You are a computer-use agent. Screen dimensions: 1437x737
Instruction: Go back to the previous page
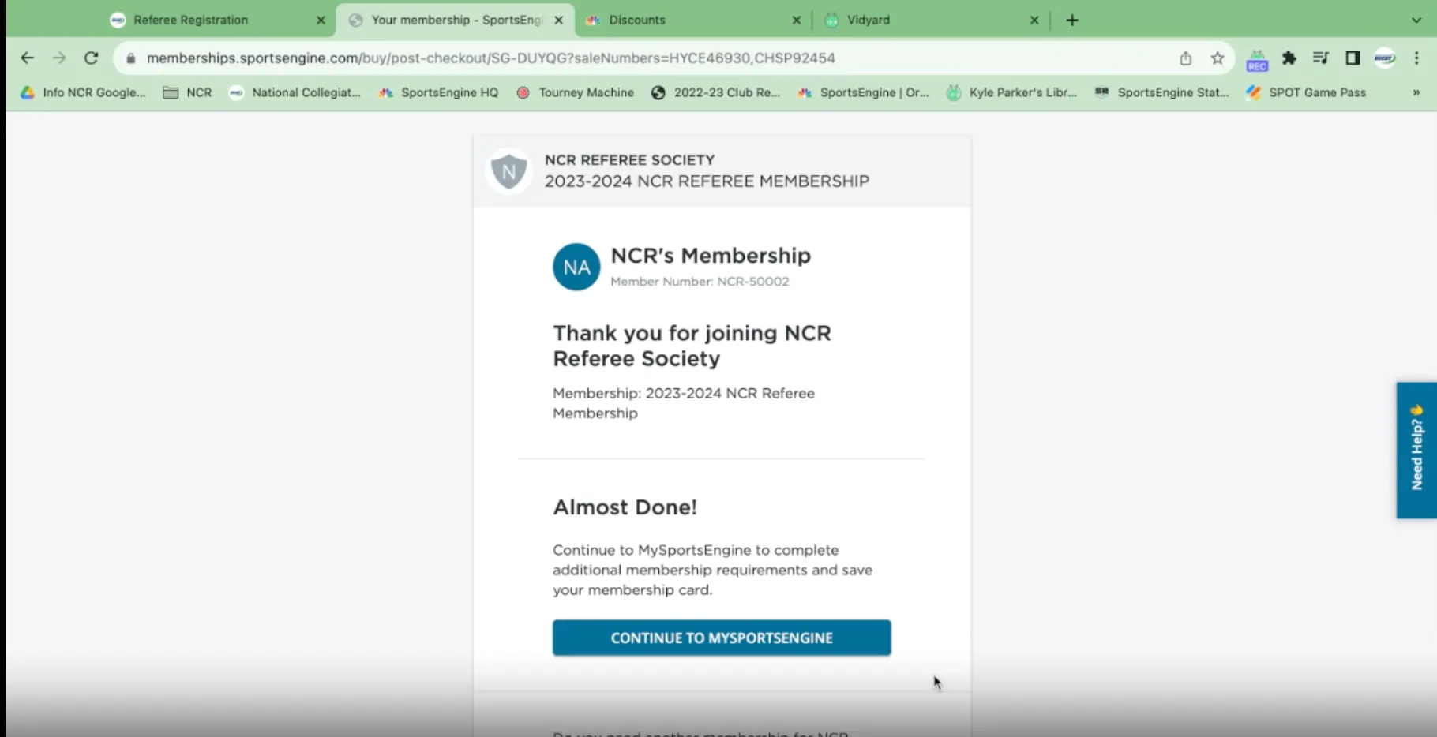[27, 58]
